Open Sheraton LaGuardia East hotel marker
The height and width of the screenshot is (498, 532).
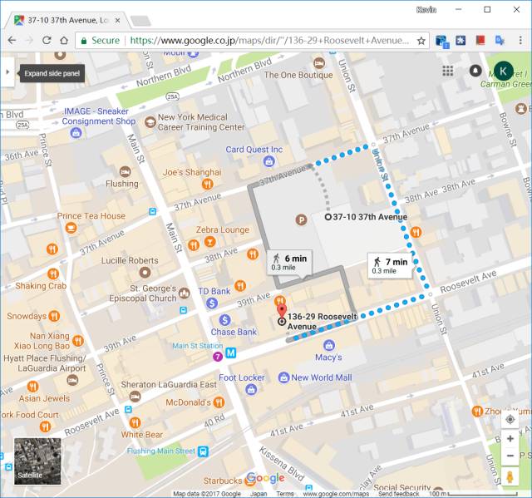click(135, 396)
